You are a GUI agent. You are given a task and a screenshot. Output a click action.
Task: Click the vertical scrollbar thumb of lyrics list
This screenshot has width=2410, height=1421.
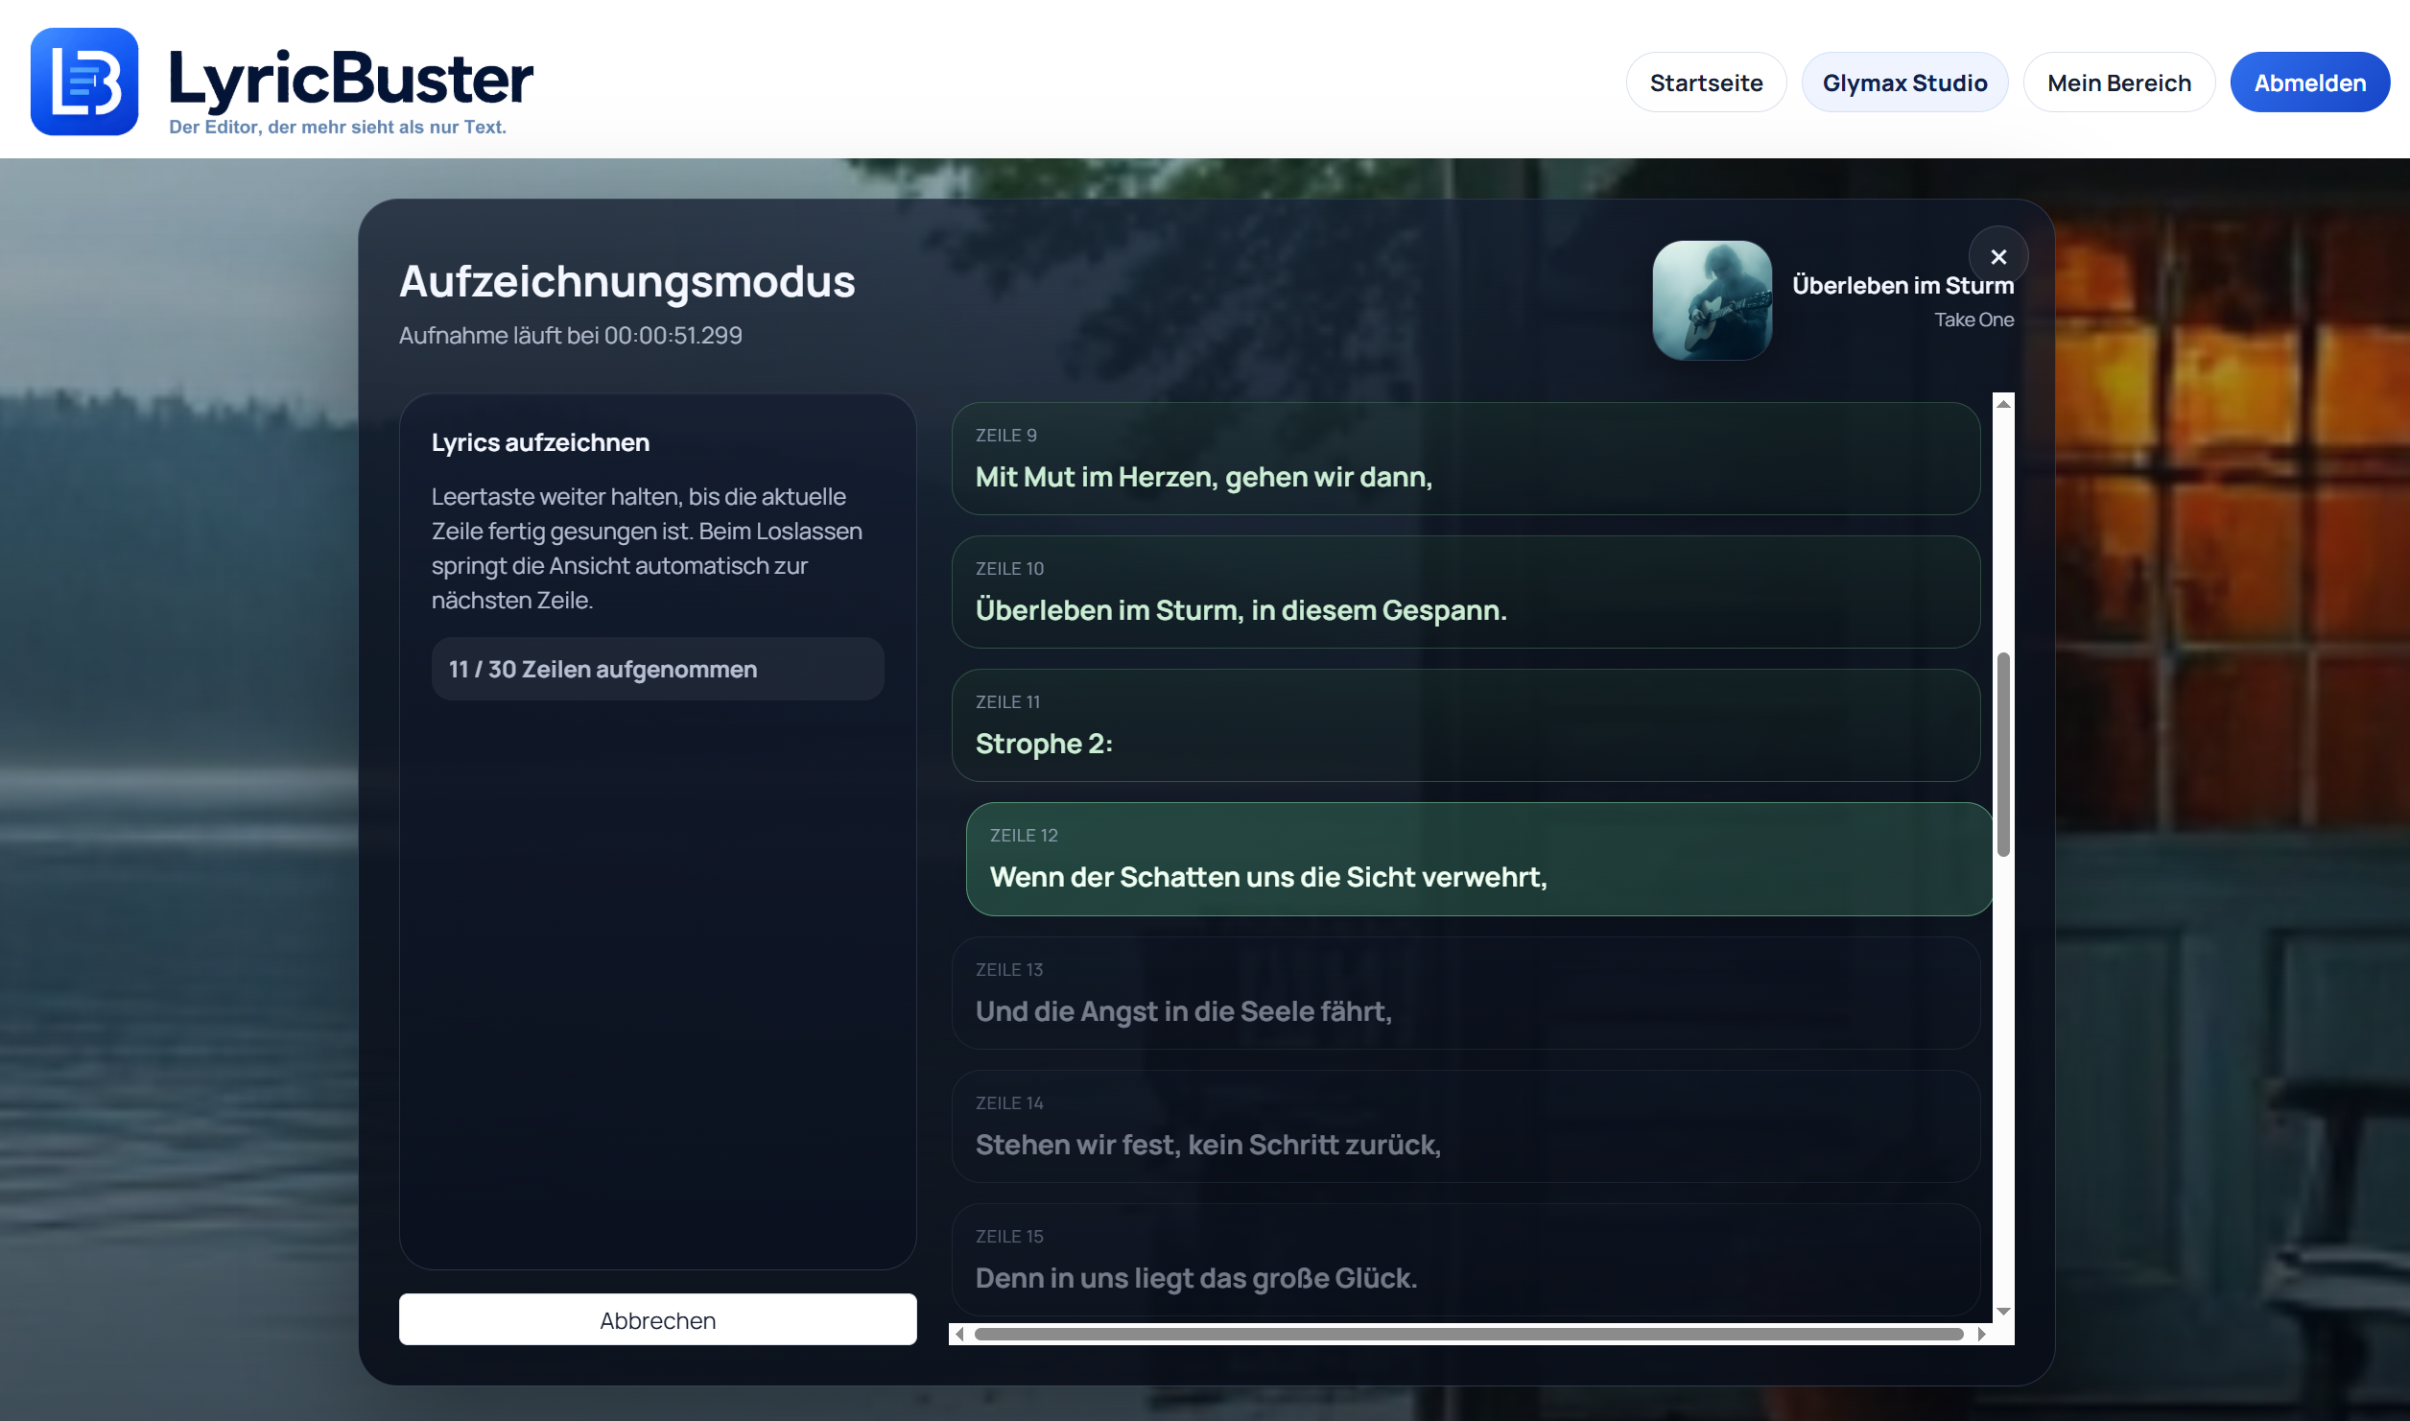[x=2003, y=754]
